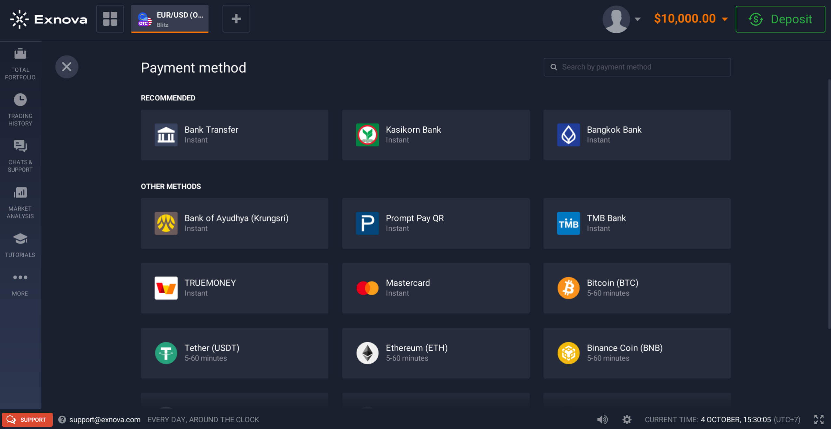This screenshot has width=831, height=429.
Task: Select Bank Transfer payment method
Action: tap(234, 135)
